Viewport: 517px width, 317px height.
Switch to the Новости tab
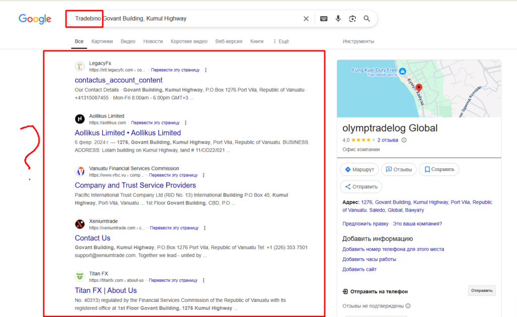(x=153, y=41)
